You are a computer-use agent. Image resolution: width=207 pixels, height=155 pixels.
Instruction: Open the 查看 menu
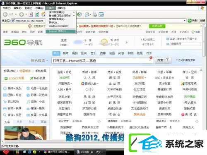pyautogui.click(x=28, y=8)
